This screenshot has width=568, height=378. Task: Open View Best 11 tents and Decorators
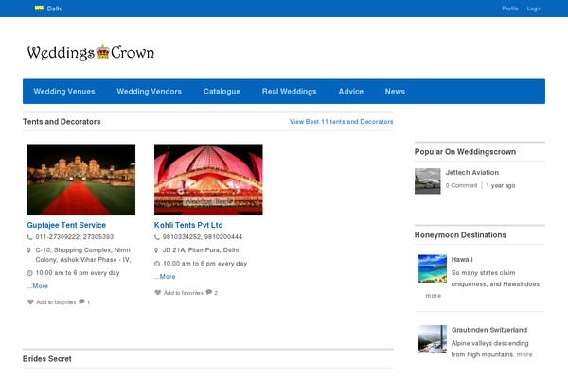(341, 122)
